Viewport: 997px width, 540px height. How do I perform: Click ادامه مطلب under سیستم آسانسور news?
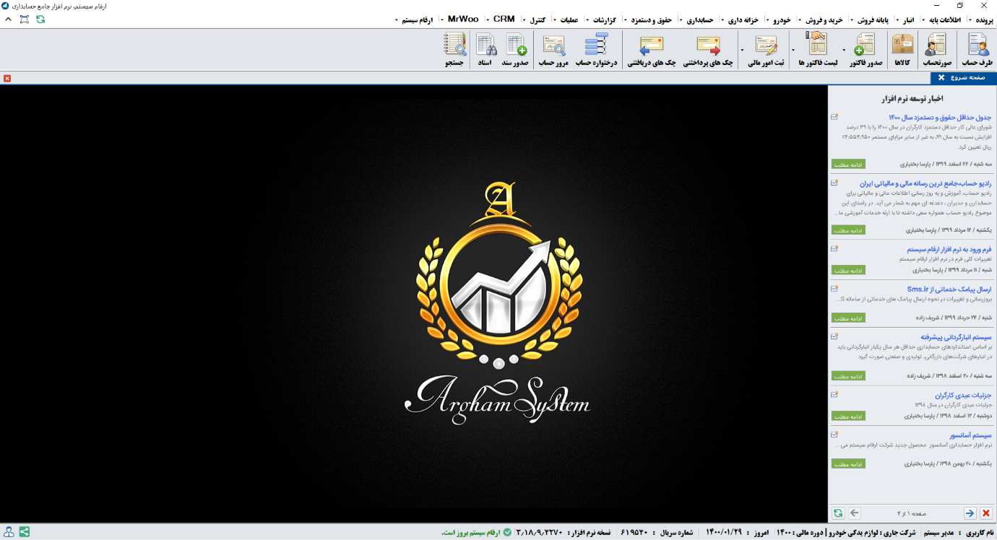pos(848,463)
